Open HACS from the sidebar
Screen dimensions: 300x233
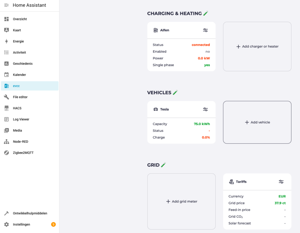(17, 108)
